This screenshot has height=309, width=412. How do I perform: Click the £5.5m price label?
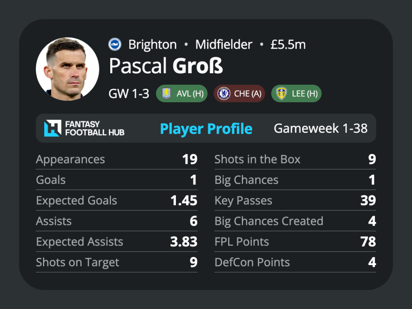click(x=288, y=44)
